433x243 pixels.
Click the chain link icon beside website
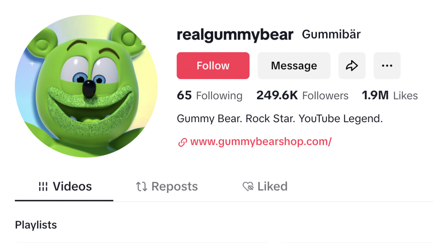[182, 142]
